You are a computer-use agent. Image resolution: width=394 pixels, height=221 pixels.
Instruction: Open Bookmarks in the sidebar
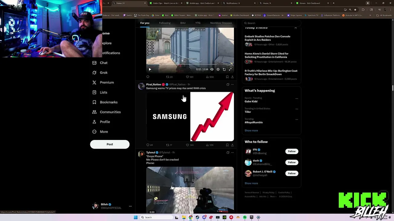coord(105,102)
